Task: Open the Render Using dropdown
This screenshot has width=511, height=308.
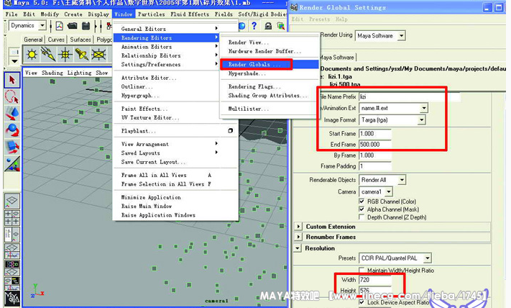Action: click(x=402, y=35)
